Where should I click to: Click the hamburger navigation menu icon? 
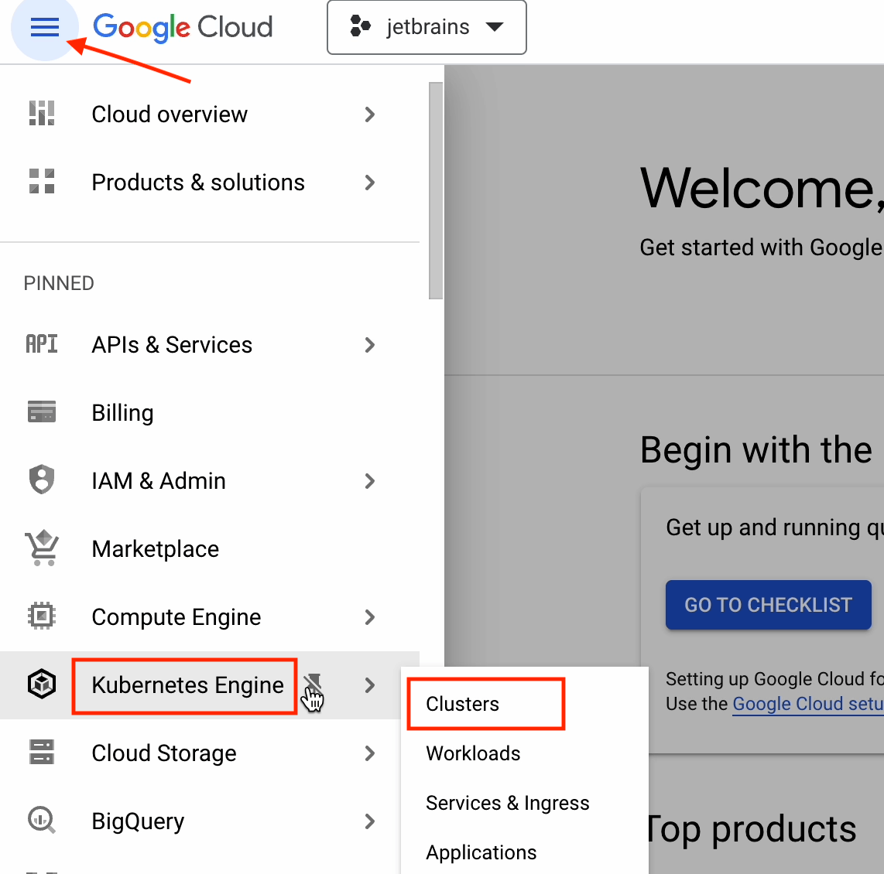(x=44, y=29)
